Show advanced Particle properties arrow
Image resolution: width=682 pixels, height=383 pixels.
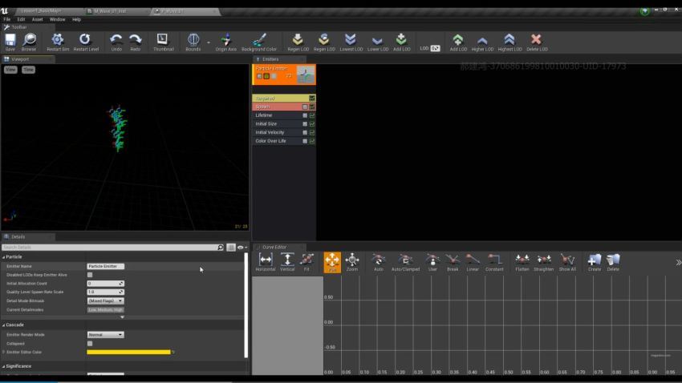pyautogui.click(x=122, y=317)
